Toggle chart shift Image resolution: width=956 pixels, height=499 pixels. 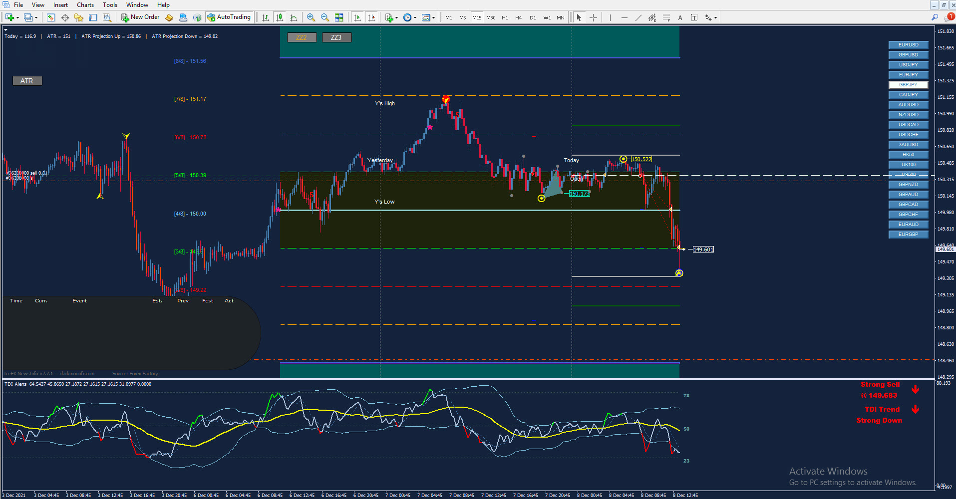pos(371,17)
